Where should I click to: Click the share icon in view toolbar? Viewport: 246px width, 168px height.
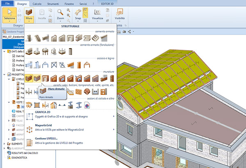coord(129,32)
